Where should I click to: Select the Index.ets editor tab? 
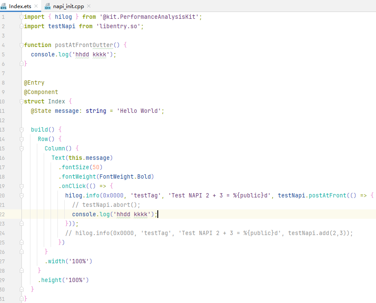tap(20, 6)
